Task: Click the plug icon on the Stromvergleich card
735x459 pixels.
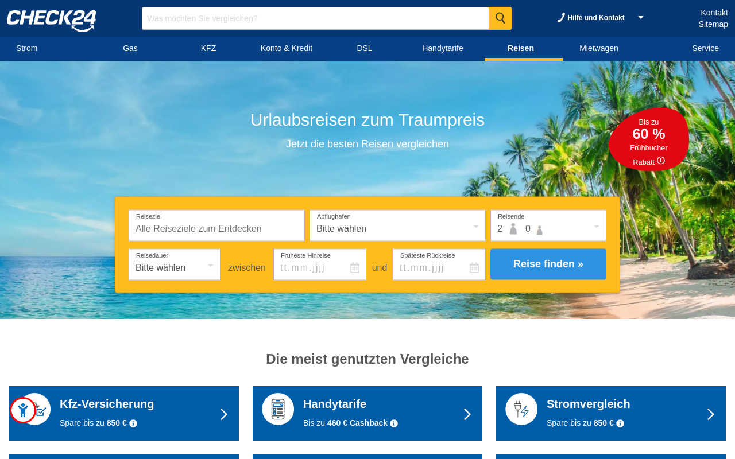Action: [521, 409]
